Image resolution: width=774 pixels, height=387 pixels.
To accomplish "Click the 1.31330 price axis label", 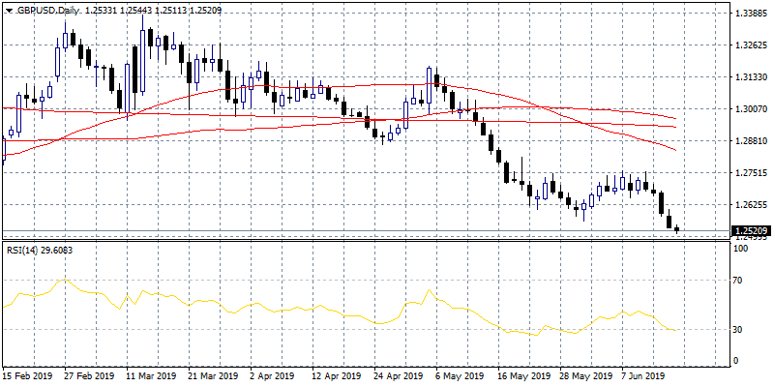I will pos(752,77).
